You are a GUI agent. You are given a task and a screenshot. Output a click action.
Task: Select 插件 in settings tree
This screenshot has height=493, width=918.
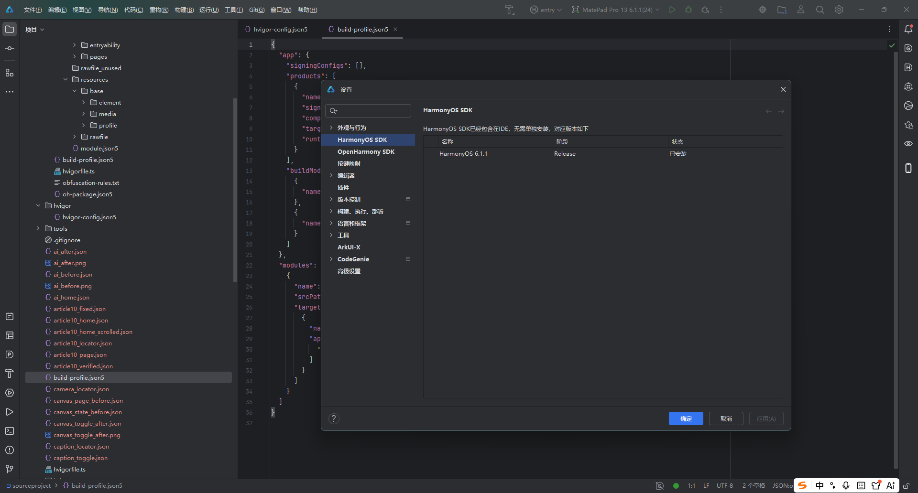point(343,187)
